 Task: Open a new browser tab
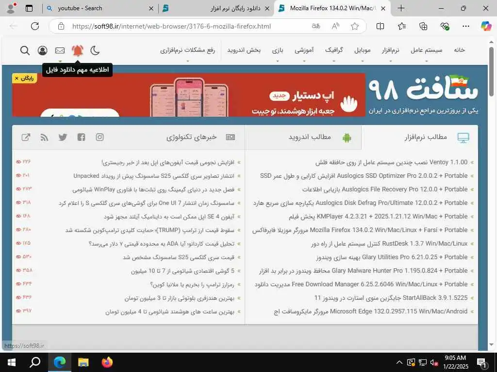pyautogui.click(x=401, y=8)
